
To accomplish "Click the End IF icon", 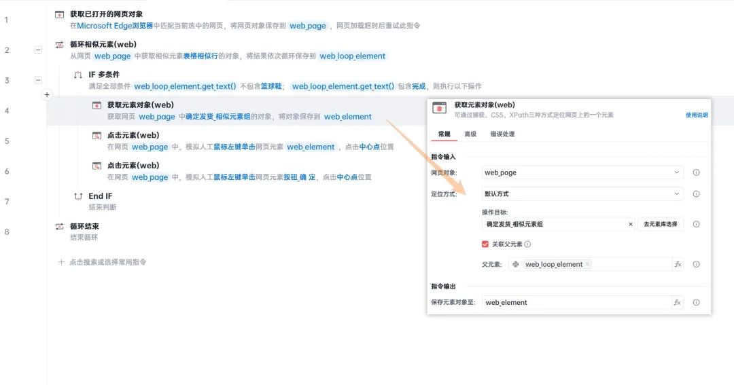I will point(78,196).
